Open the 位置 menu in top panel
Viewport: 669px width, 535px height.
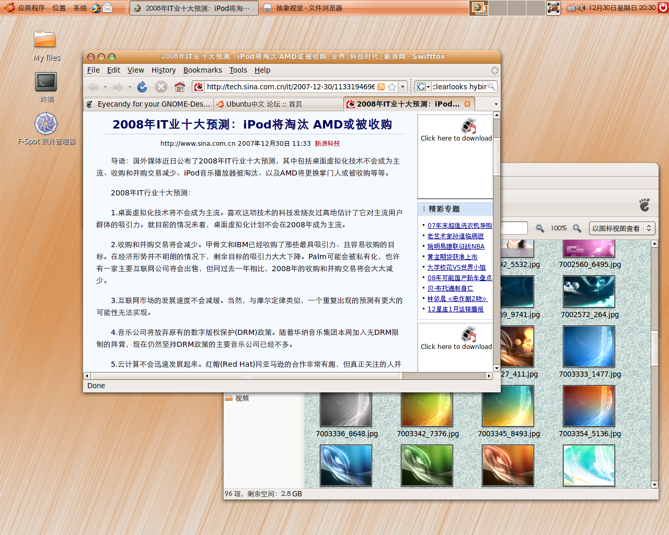[x=59, y=8]
